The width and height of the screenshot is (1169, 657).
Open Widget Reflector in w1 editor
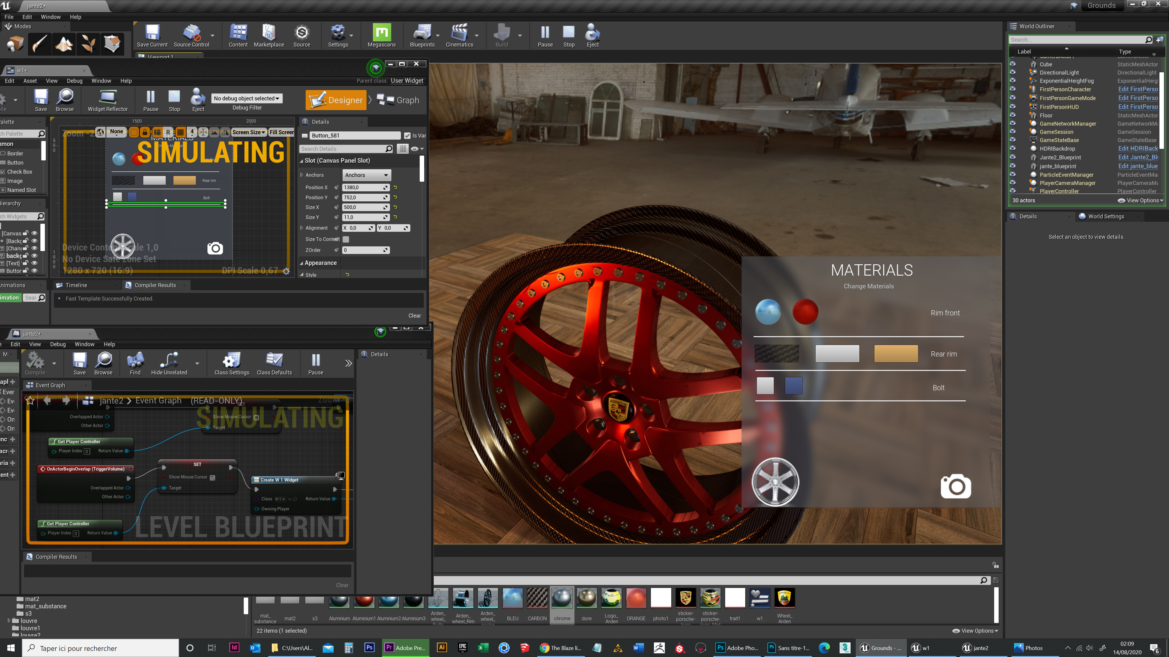107,100
